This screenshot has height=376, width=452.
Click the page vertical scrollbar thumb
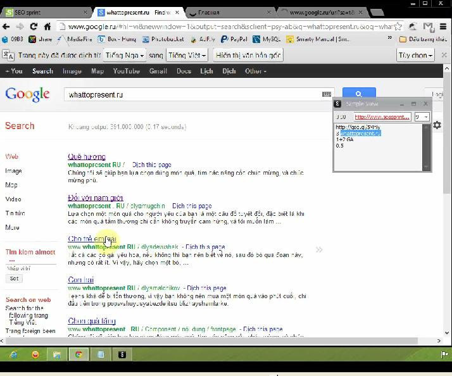(x=447, y=133)
